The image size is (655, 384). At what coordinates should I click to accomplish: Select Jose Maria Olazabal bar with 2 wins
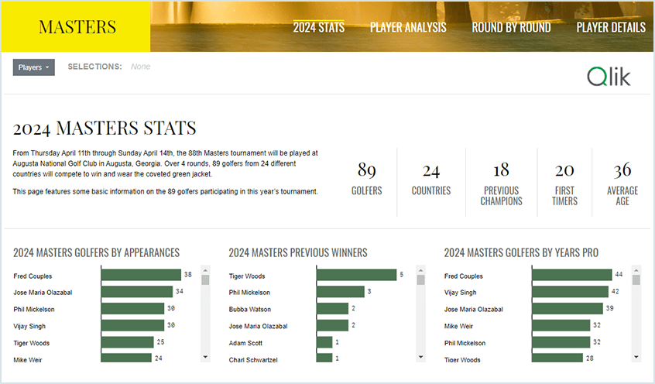[x=332, y=325]
